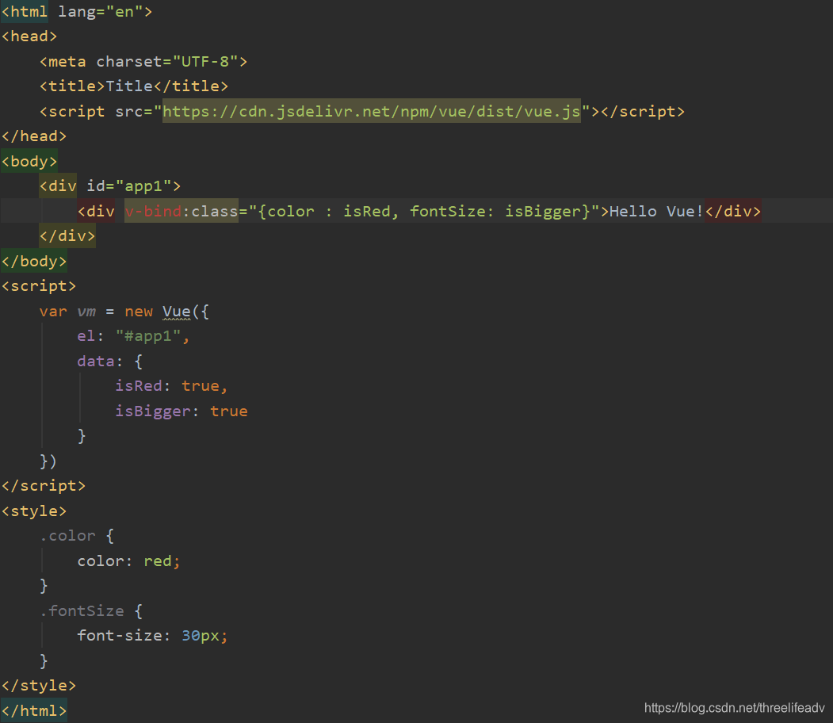Click the isRed: true line
The height and width of the screenshot is (723, 833).
click(172, 385)
